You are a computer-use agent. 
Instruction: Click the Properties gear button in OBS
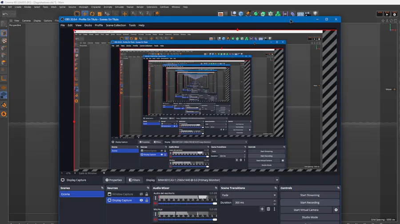point(114,180)
